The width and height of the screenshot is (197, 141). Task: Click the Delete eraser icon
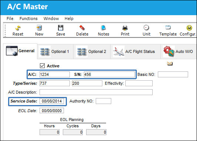click(82, 28)
